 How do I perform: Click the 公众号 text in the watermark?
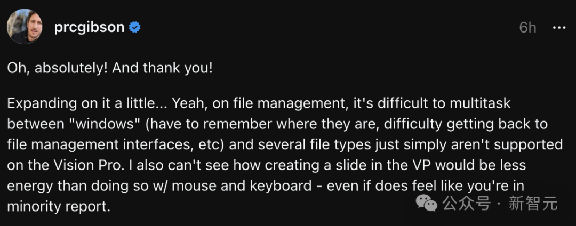467,203
